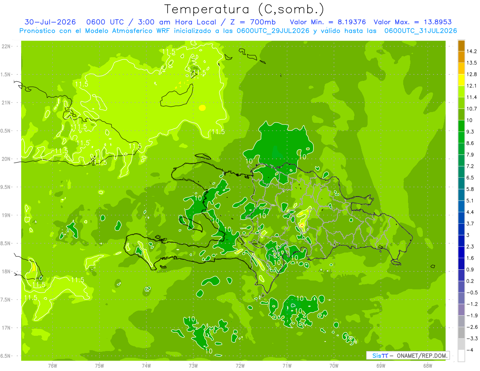Viewport: 480px width, 371px height.
Task: Click the '76W' longitude axis label
Action: (x=52, y=366)
